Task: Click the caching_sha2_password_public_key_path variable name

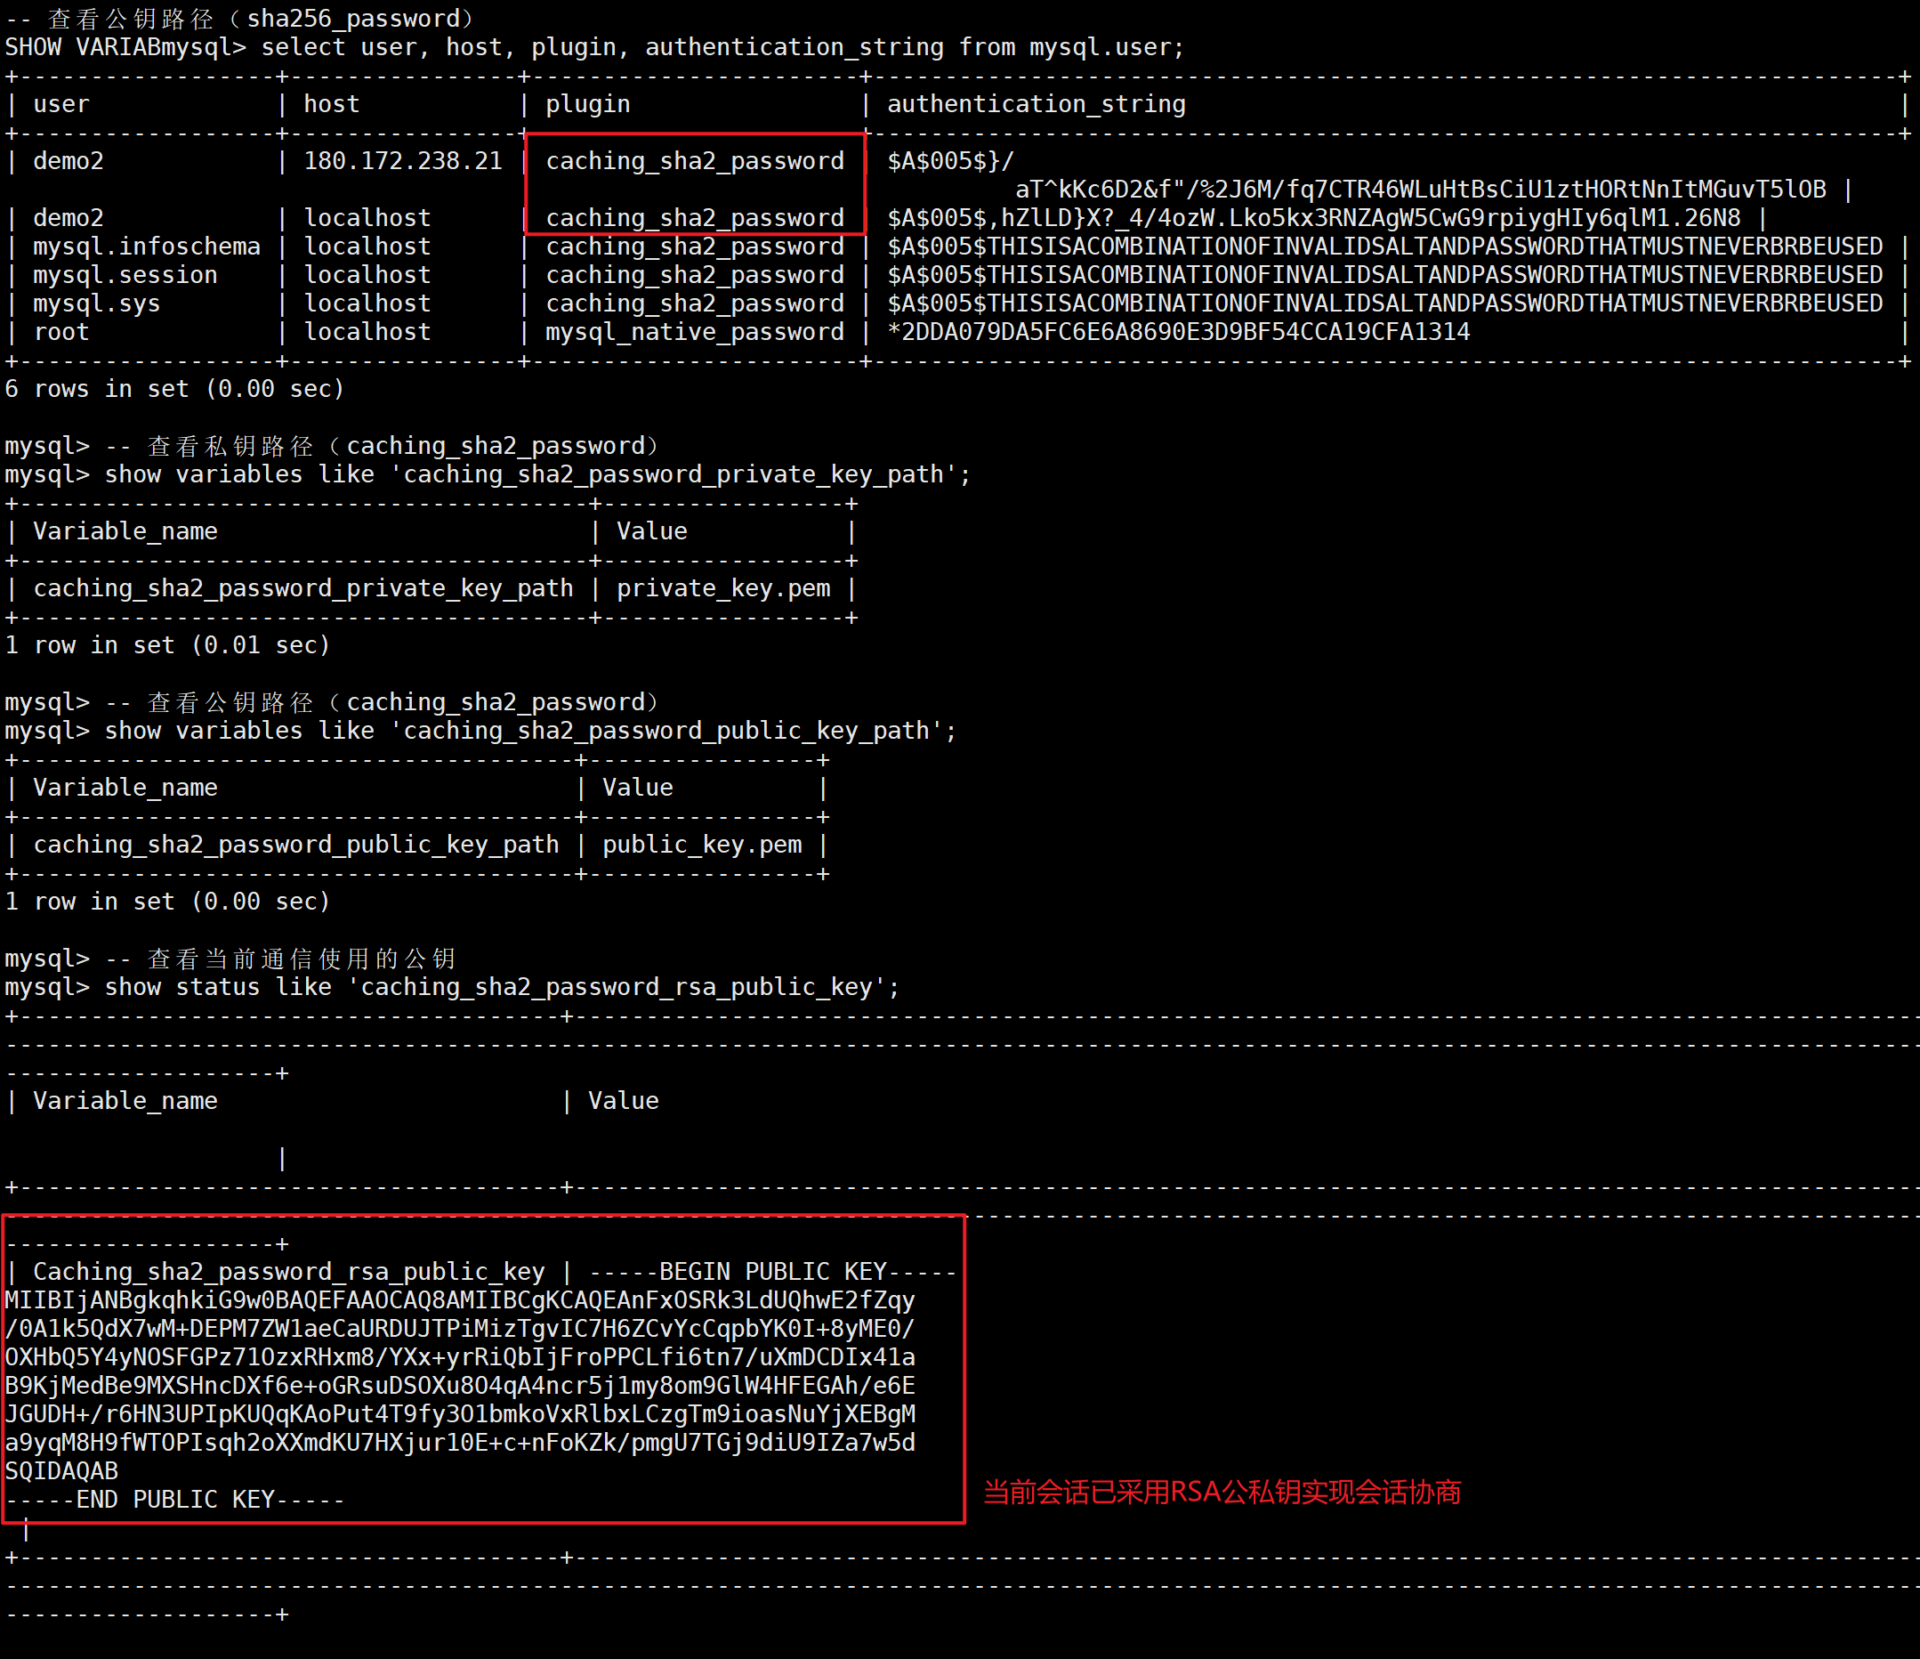Action: point(295,845)
